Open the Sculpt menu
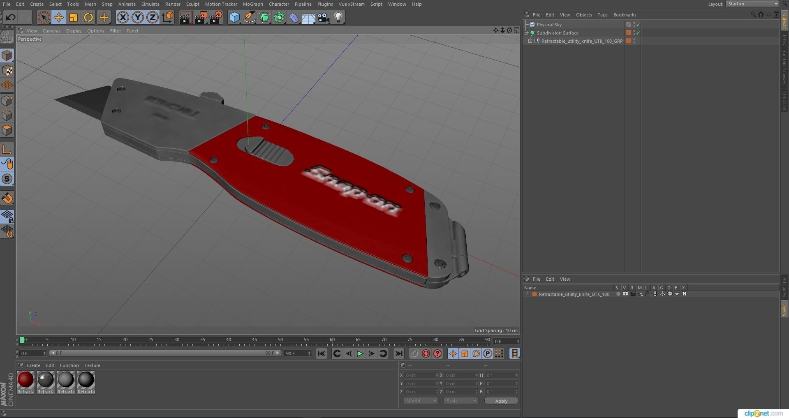This screenshot has height=418, width=789. [192, 4]
